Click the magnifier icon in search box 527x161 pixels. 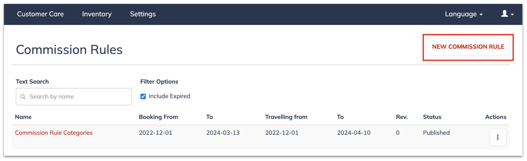[23, 97]
